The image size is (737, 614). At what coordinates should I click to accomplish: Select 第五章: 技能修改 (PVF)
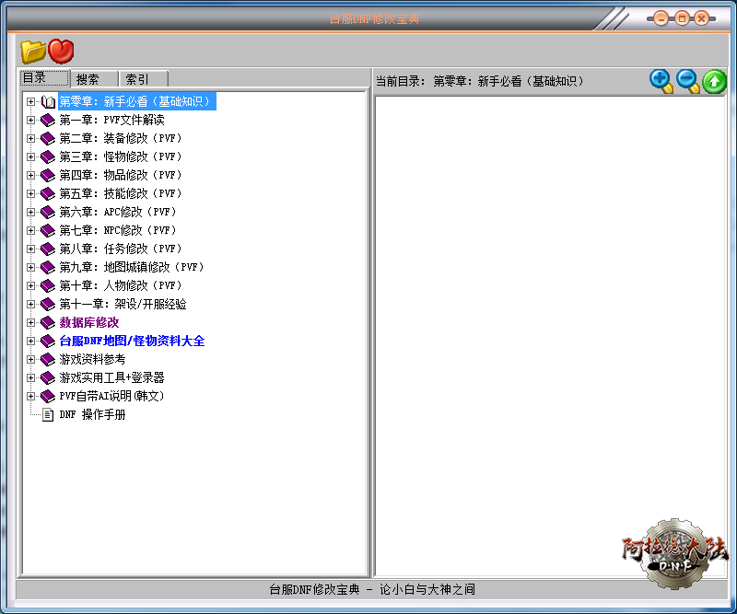pyautogui.click(x=121, y=193)
